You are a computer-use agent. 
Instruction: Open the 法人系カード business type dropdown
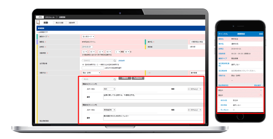(x=88, y=37)
